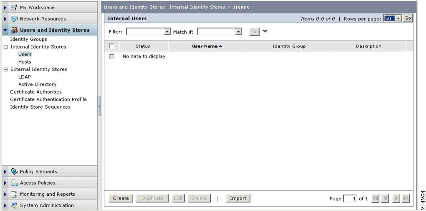Click Go next to Rows per page
426x211 pixels.
pyautogui.click(x=408, y=18)
